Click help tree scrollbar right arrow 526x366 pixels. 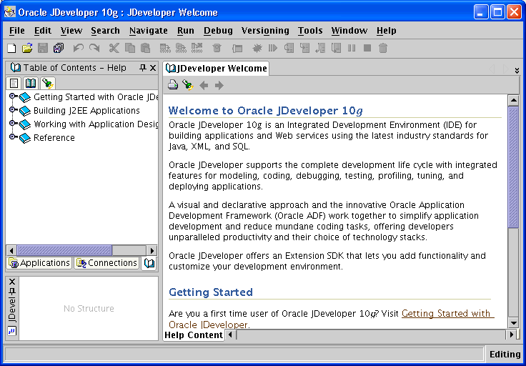tap(152, 250)
